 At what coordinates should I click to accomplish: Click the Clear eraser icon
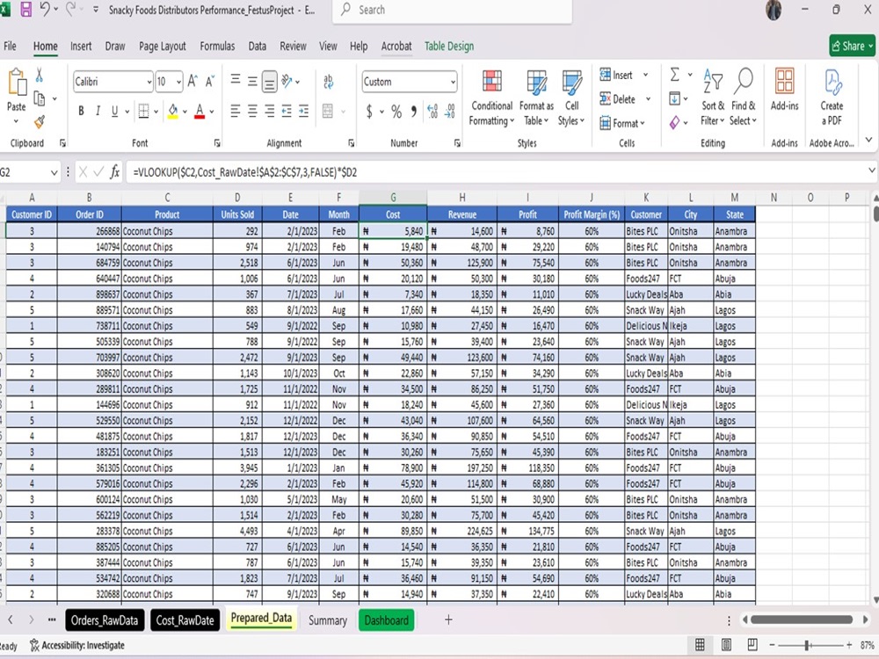pos(674,122)
